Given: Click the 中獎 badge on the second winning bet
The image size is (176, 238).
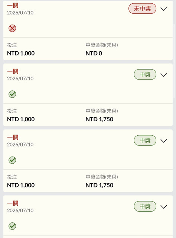Looking at the screenshot, I should (145, 141).
